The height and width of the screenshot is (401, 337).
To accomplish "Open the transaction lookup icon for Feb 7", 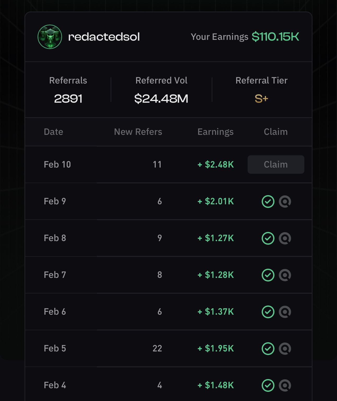I will 285,275.
